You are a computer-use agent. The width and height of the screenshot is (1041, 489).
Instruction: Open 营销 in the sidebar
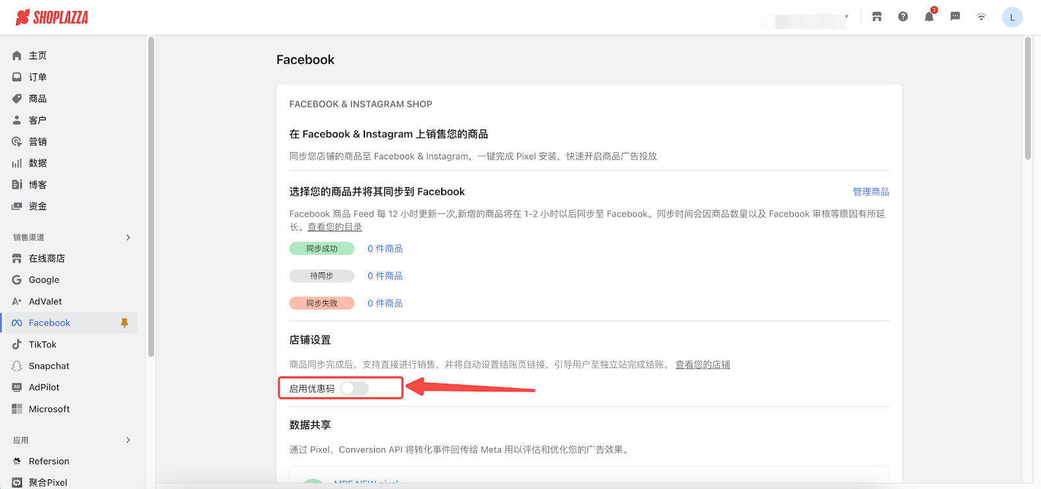point(38,142)
